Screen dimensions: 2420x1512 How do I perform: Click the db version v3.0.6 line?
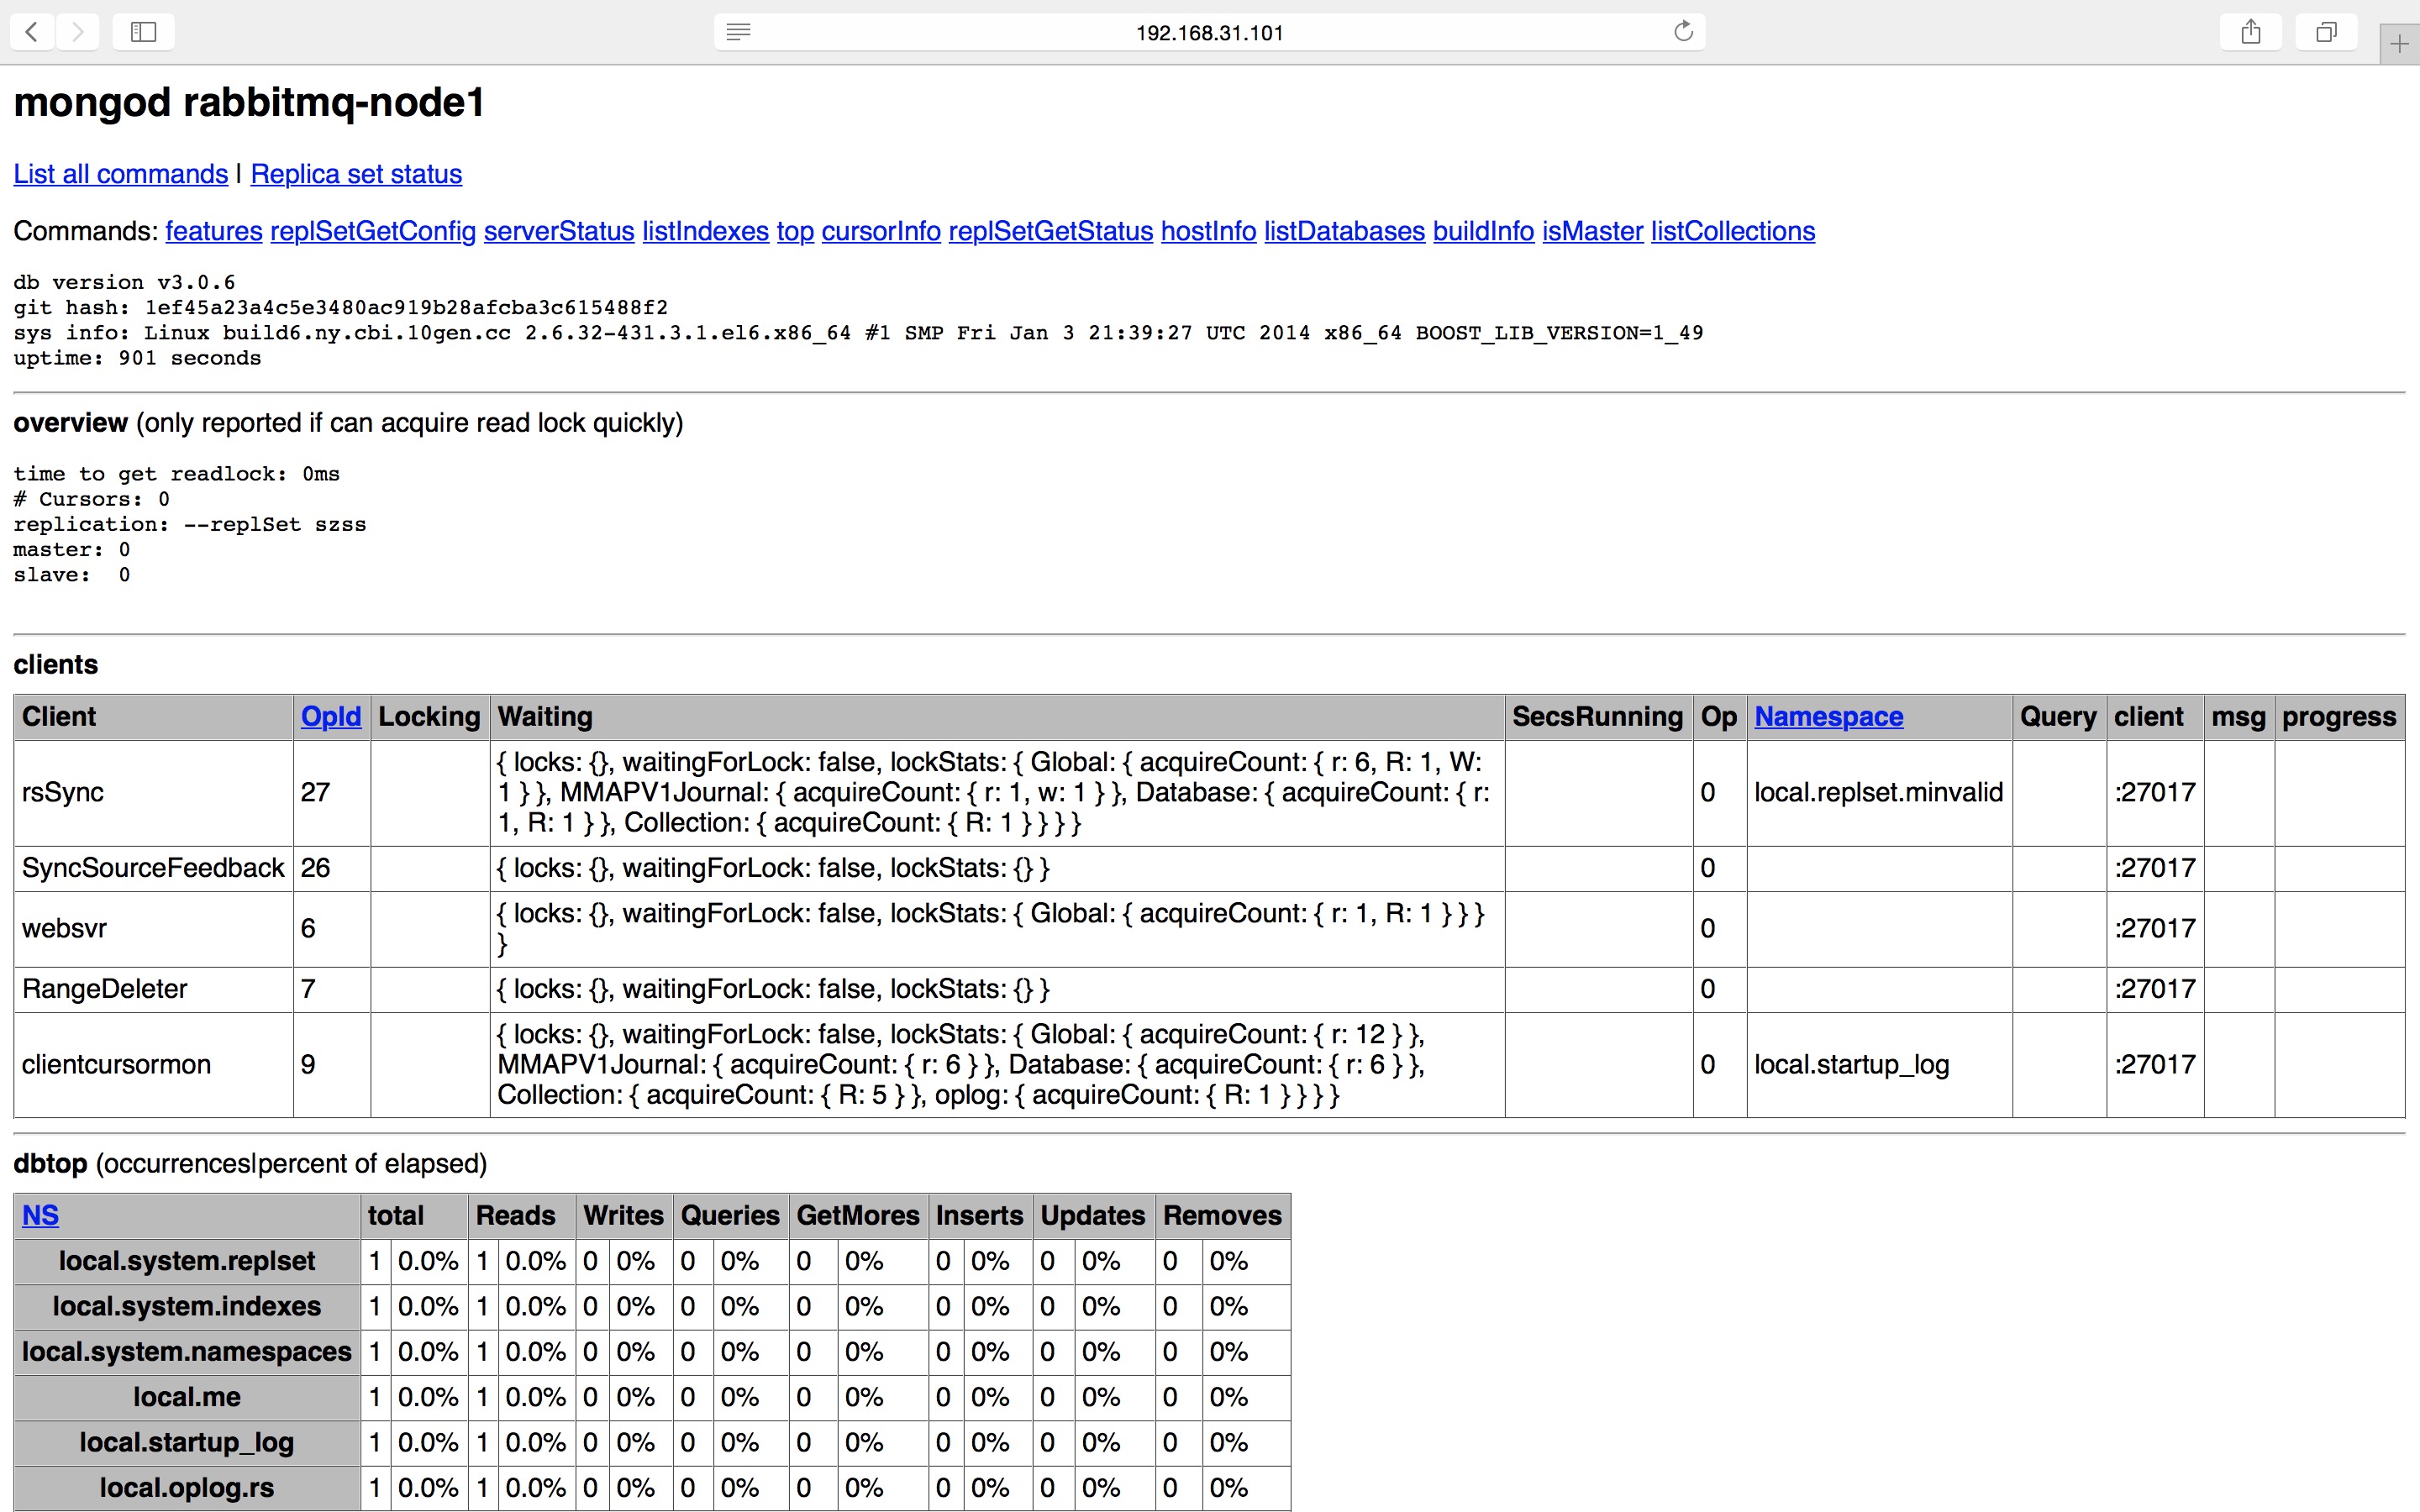click(x=124, y=282)
